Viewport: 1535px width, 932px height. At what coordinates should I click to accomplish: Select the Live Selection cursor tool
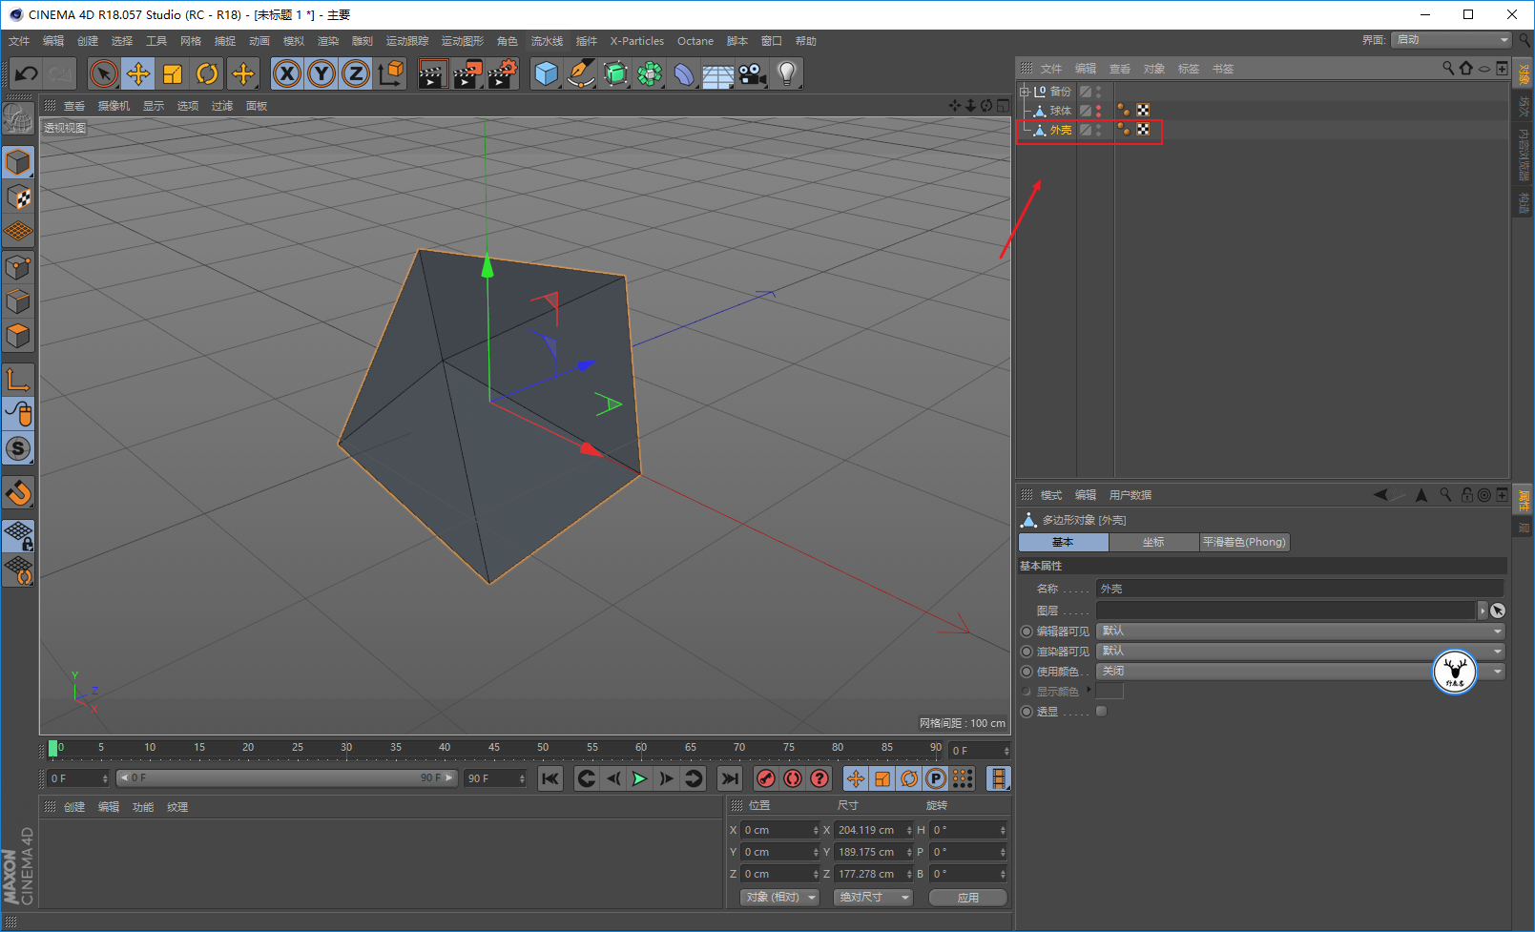(104, 73)
